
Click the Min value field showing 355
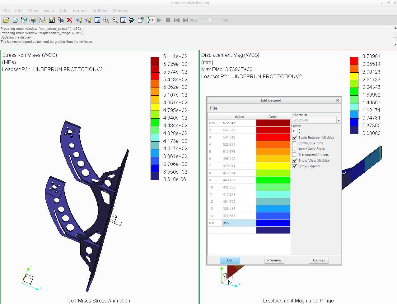click(239, 223)
